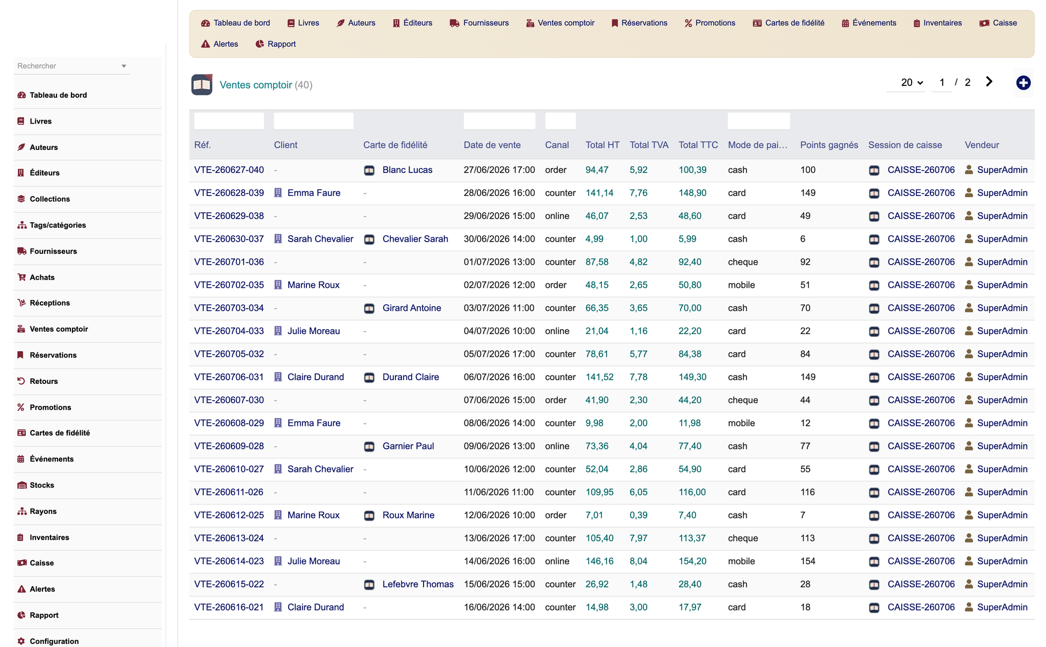Click the Collections stack icon in sidebar
1046x647 pixels.
[22, 199]
